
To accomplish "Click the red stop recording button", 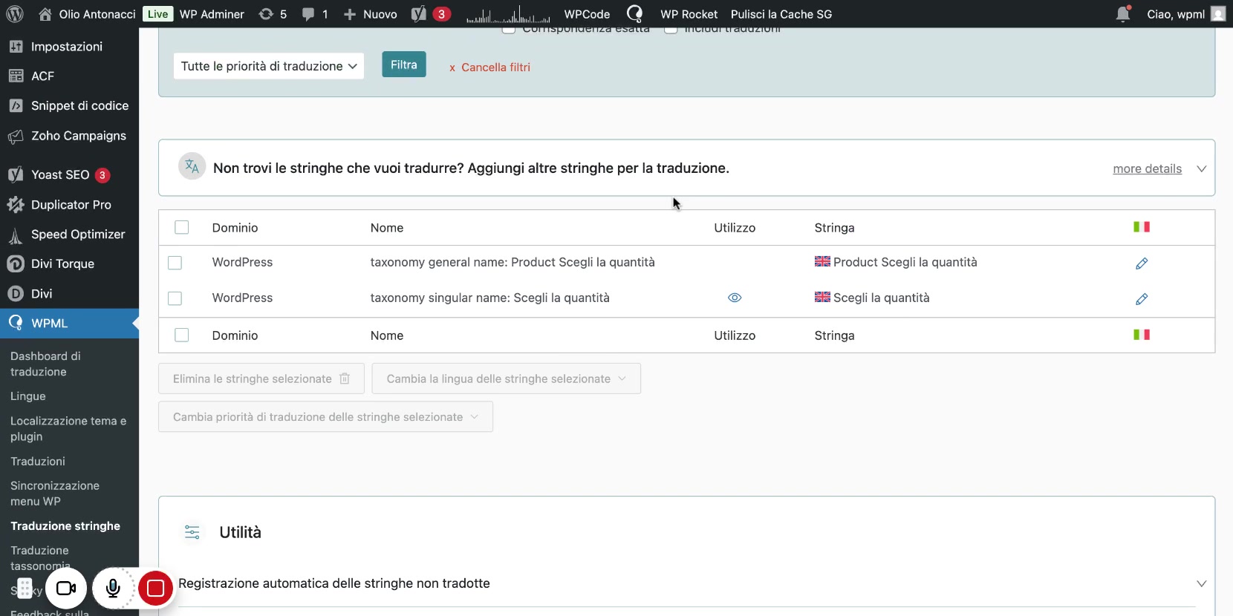I will 155,589.
